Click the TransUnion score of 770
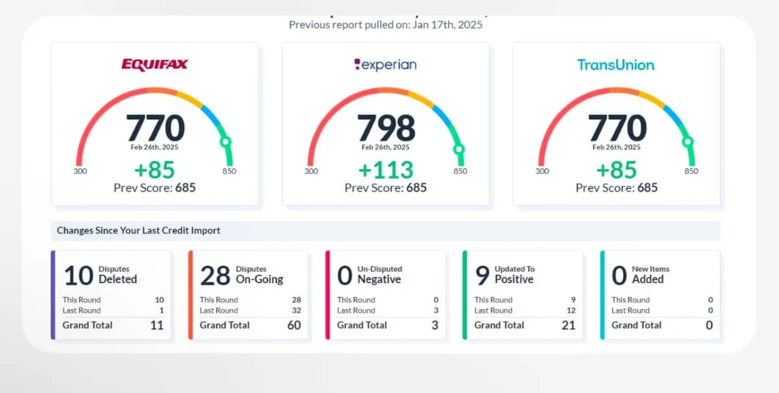 point(617,128)
